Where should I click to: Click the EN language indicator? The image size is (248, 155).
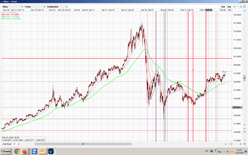point(207,151)
